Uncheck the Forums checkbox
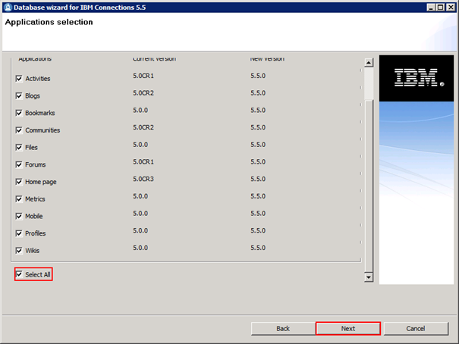Screen dimensions: 459x344 point(19,164)
